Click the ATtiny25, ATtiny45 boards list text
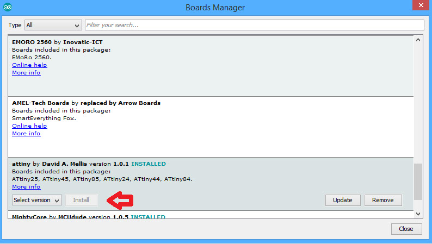The width and height of the screenshot is (432, 244). click(x=102, y=179)
